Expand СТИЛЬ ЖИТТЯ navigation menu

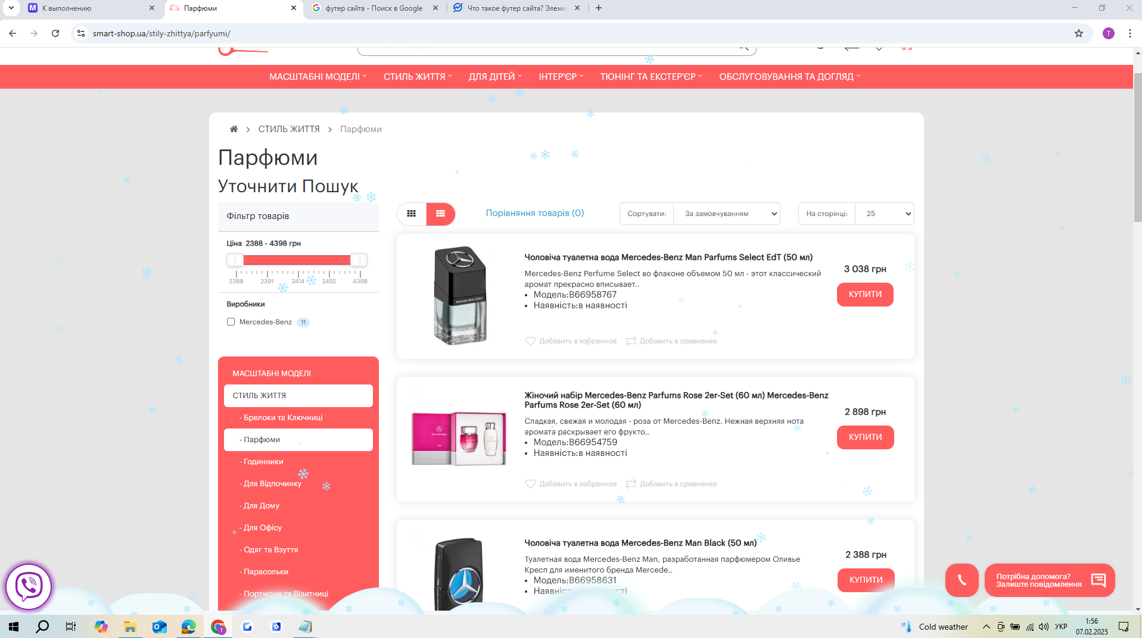tap(418, 77)
